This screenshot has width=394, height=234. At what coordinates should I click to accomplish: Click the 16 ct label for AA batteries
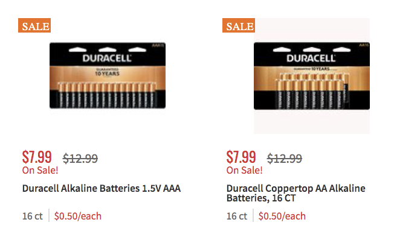(x=237, y=216)
